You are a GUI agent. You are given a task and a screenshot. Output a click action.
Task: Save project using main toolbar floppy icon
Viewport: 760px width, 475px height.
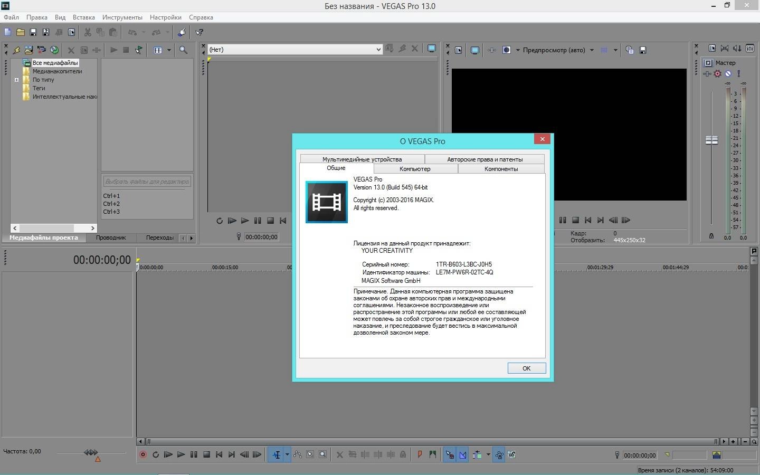33,32
